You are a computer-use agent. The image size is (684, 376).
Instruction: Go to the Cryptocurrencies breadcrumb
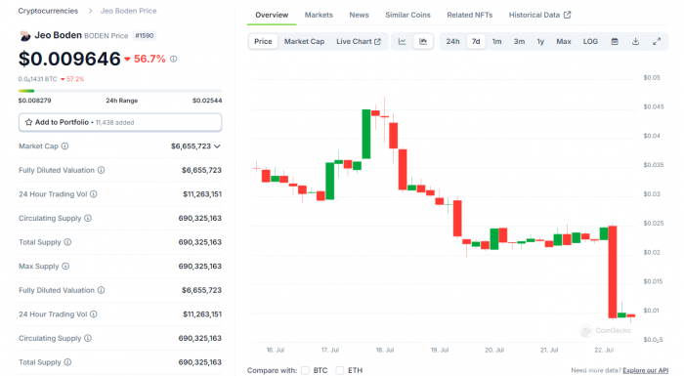[48, 11]
